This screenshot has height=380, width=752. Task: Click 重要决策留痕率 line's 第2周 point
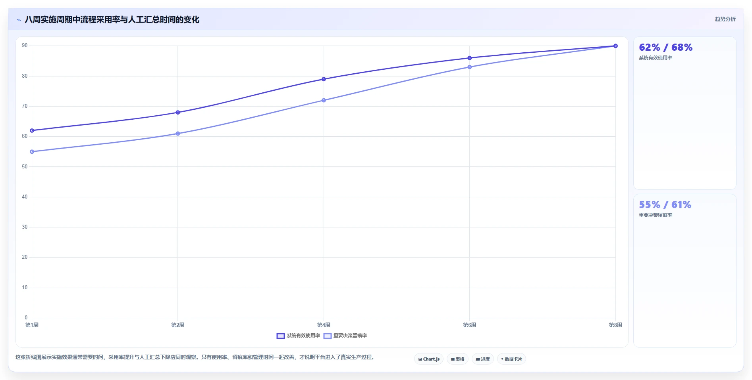click(178, 134)
